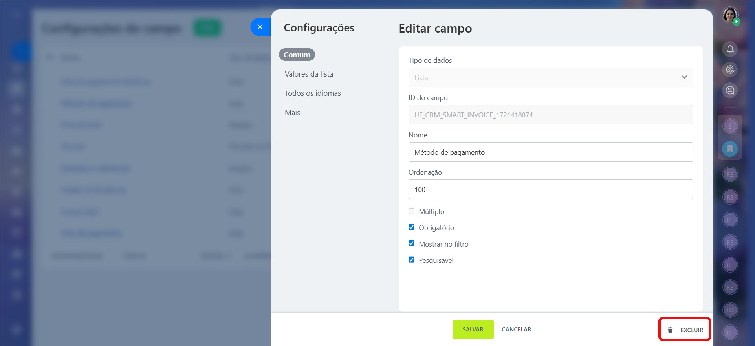The width and height of the screenshot is (755, 346).
Task: Select the Comum tab
Action: pos(297,55)
